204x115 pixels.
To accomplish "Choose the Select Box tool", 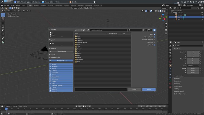I will tap(3, 15).
